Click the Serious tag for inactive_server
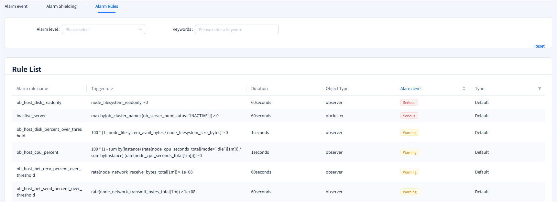This screenshot has height=202, width=557. click(x=409, y=116)
